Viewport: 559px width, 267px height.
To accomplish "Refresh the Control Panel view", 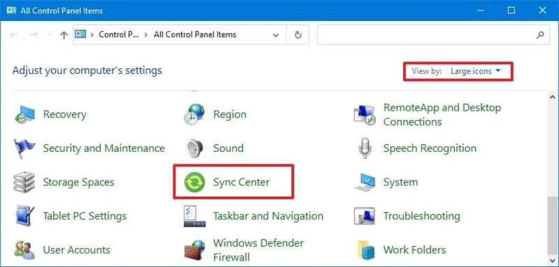I will (298, 35).
